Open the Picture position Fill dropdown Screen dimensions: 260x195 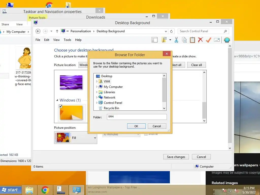pyautogui.click(x=76, y=138)
